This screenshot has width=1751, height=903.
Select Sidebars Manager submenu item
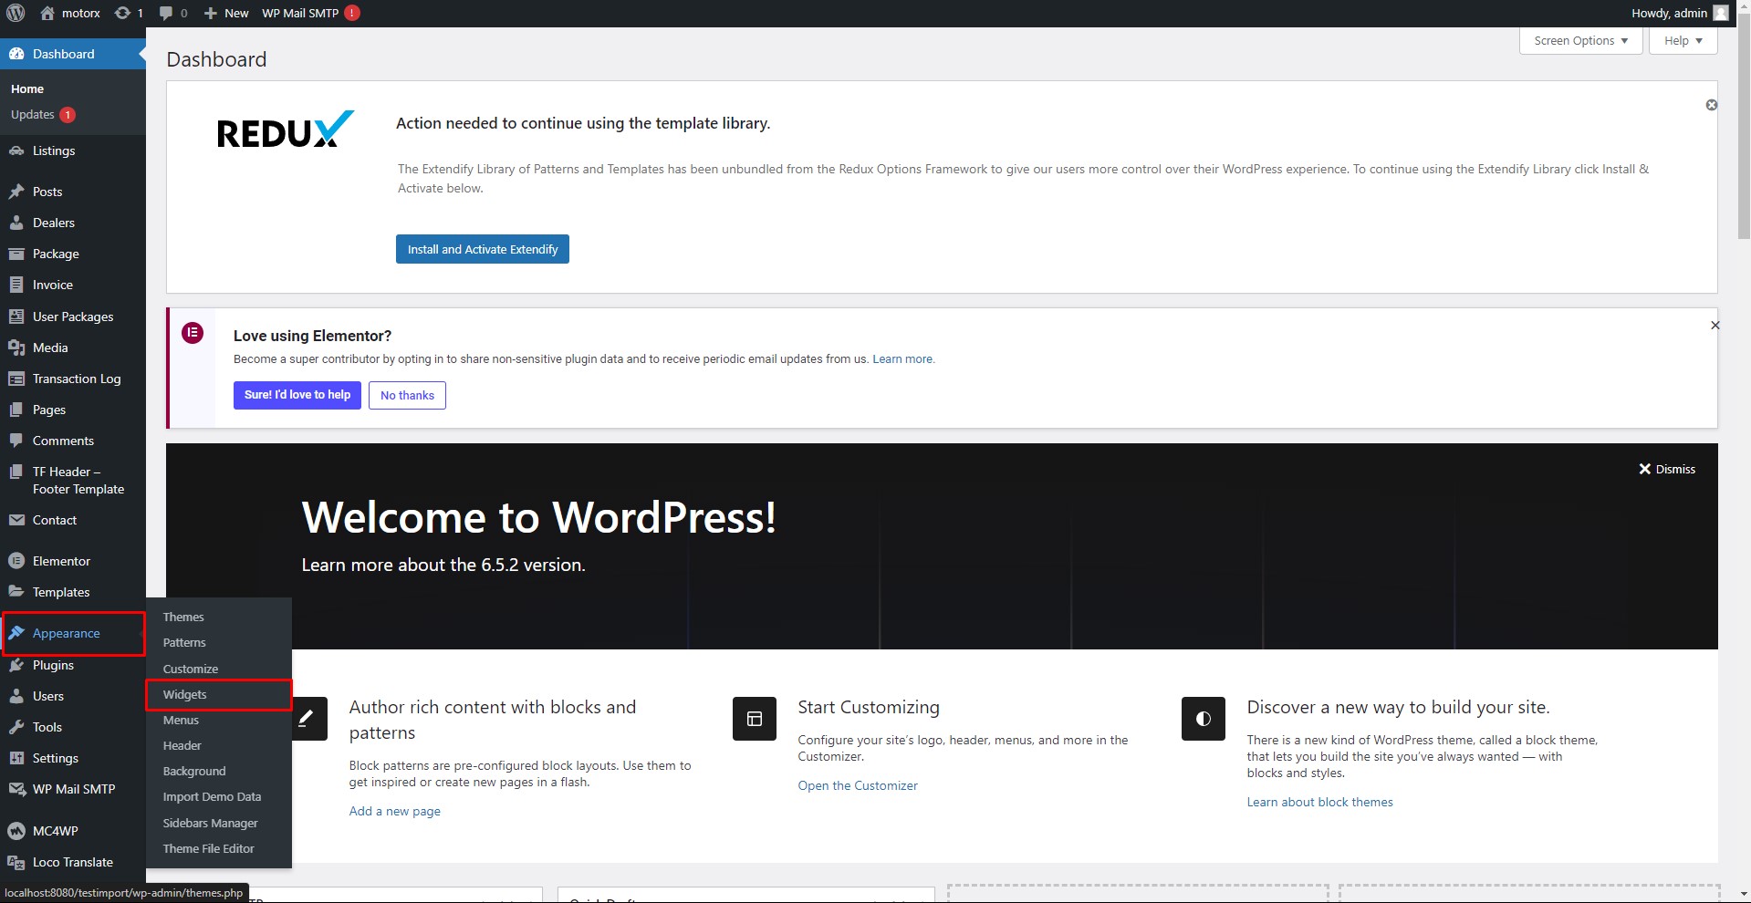point(211,823)
